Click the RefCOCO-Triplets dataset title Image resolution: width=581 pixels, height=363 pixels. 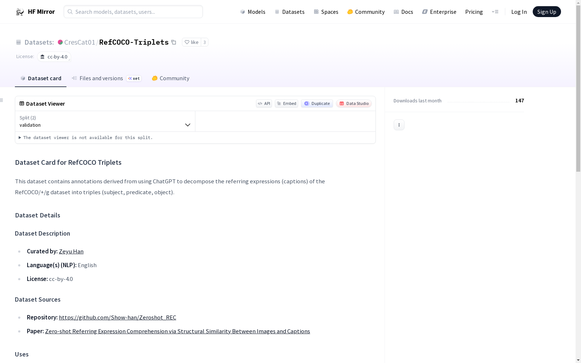point(134,42)
